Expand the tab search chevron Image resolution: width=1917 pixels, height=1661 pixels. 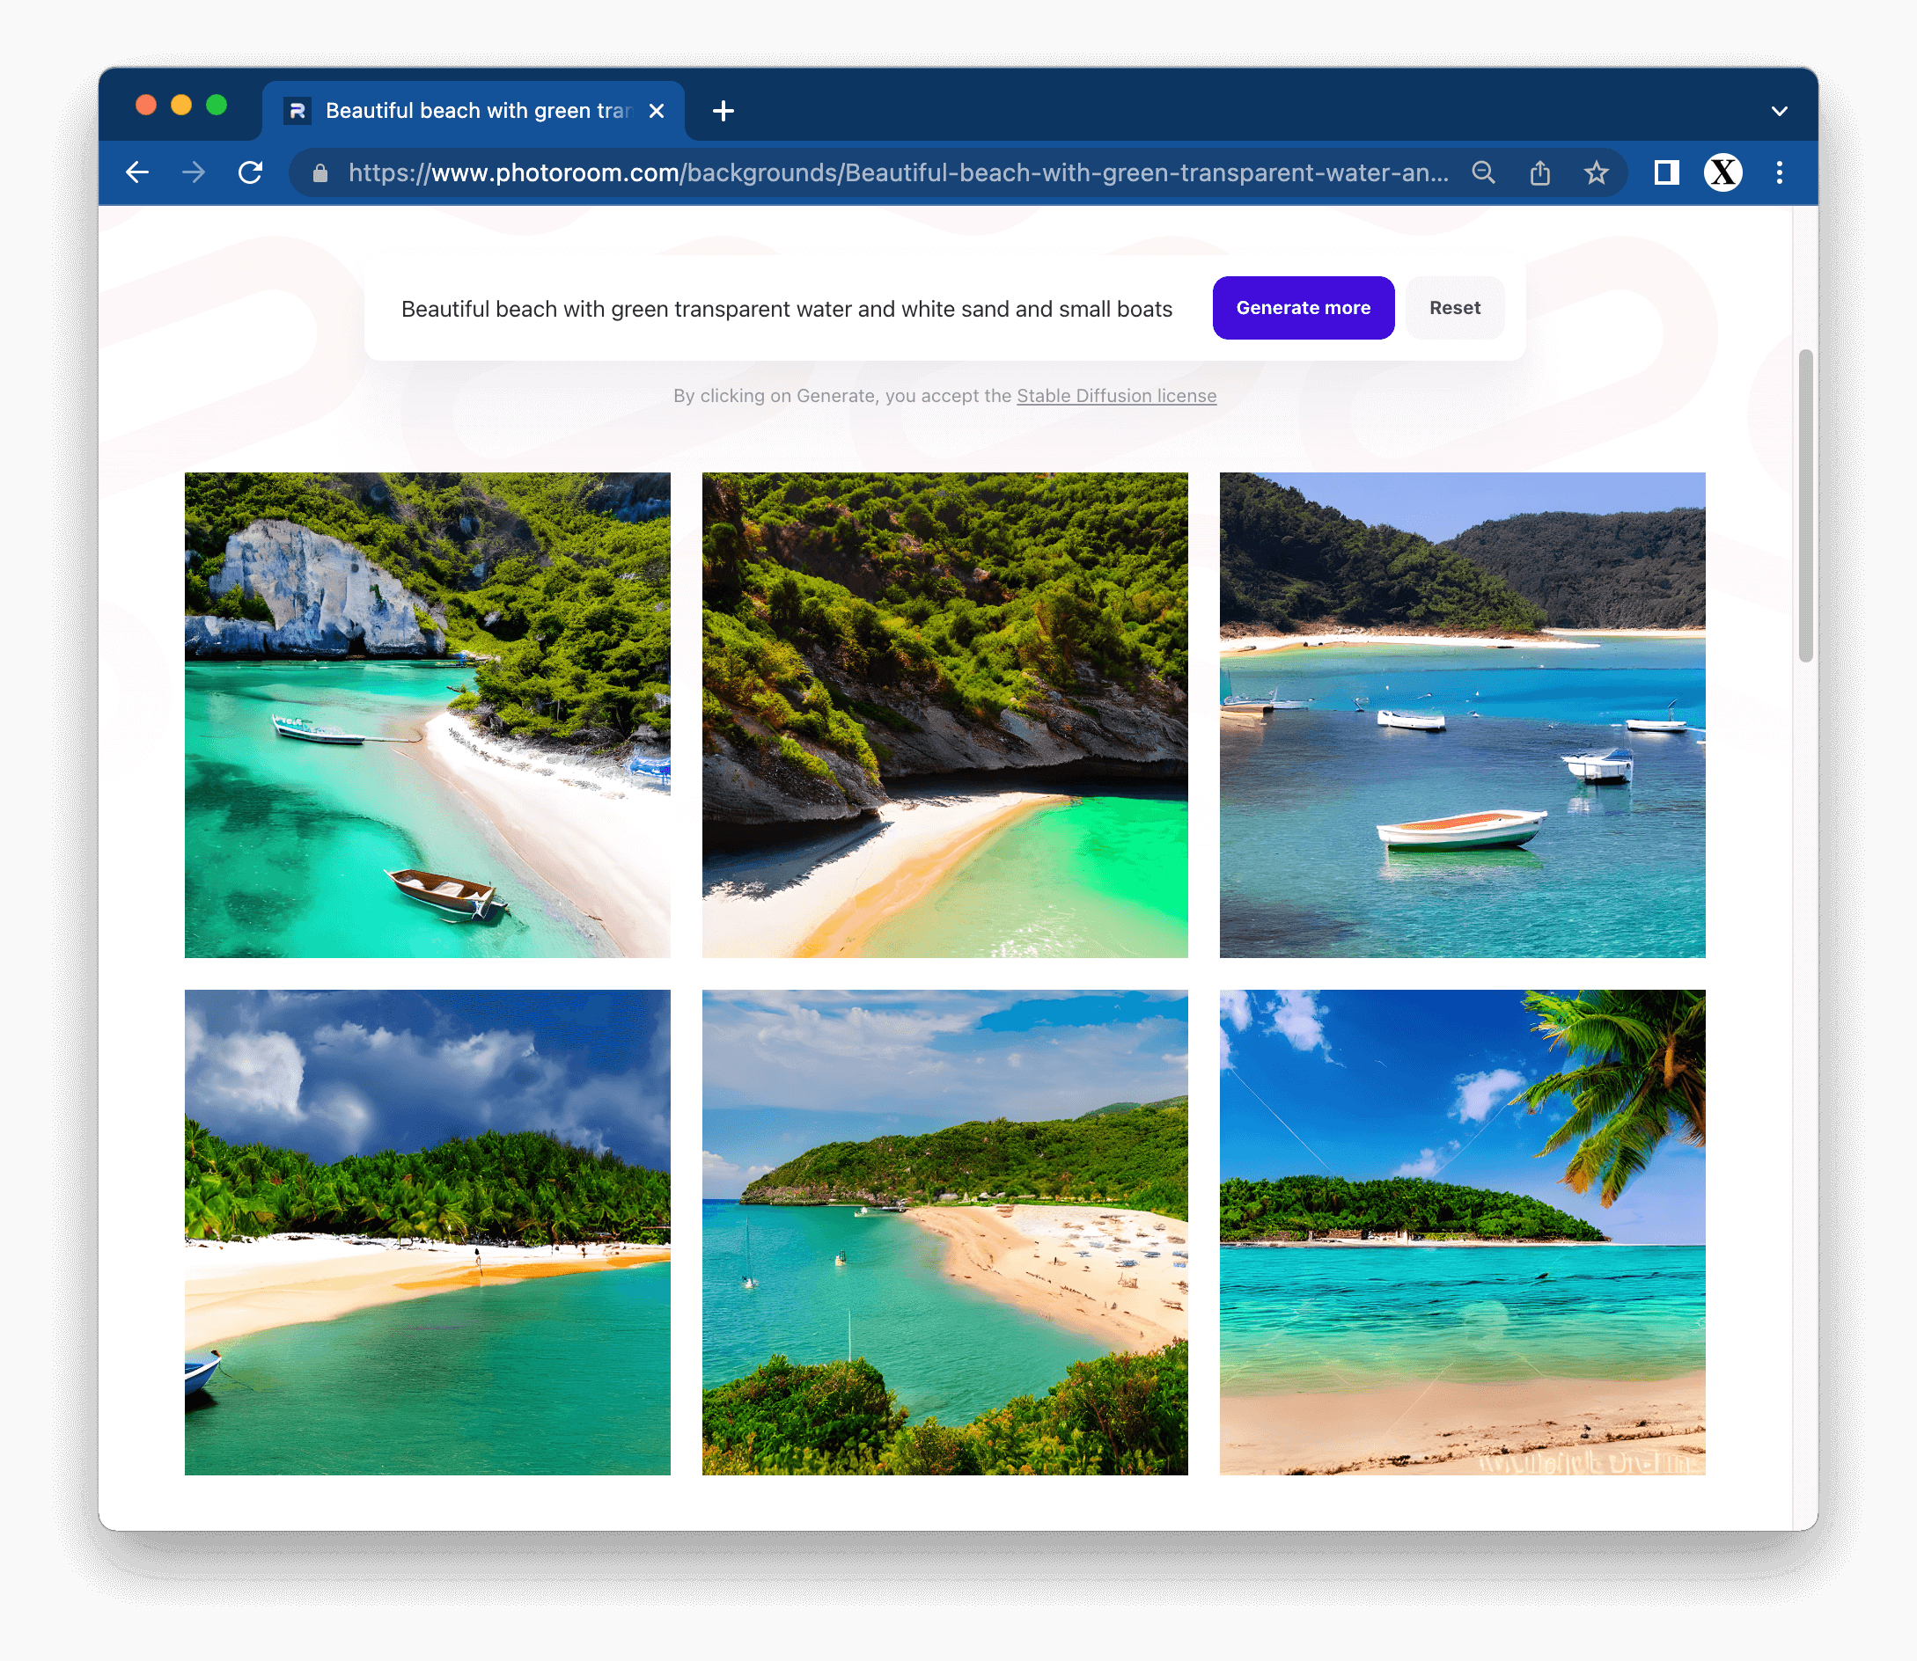click(x=1779, y=111)
